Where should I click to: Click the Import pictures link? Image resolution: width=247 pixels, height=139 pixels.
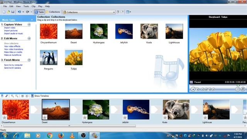(x=11, y=31)
